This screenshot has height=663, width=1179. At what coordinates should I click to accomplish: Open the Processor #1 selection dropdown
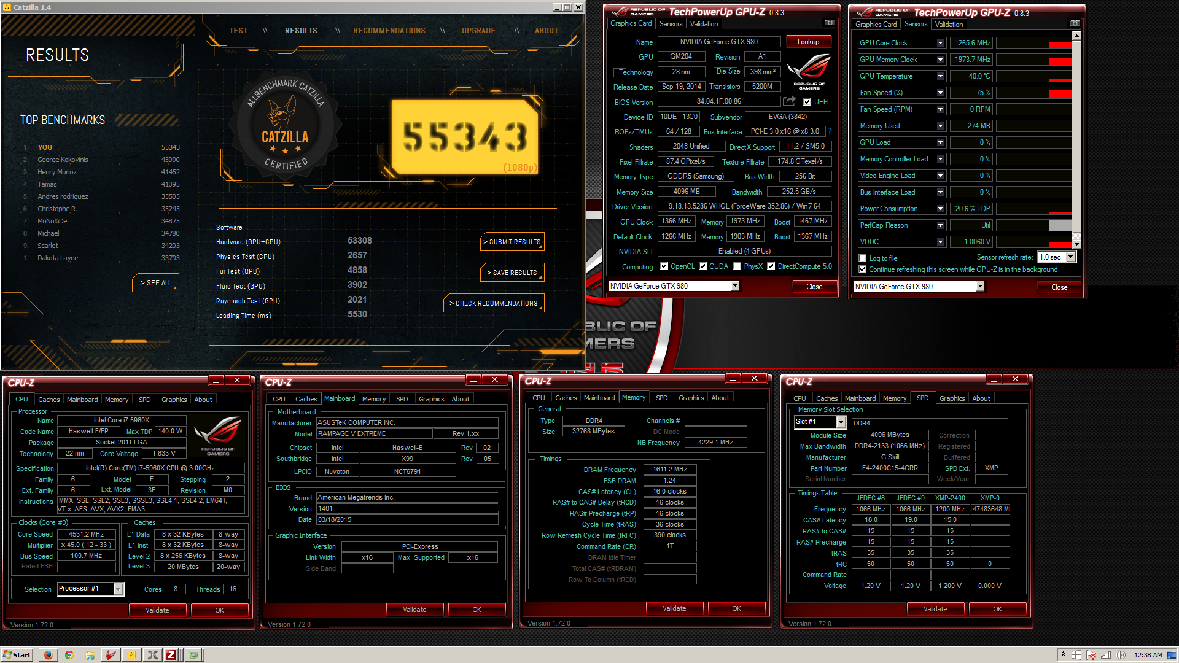click(119, 589)
